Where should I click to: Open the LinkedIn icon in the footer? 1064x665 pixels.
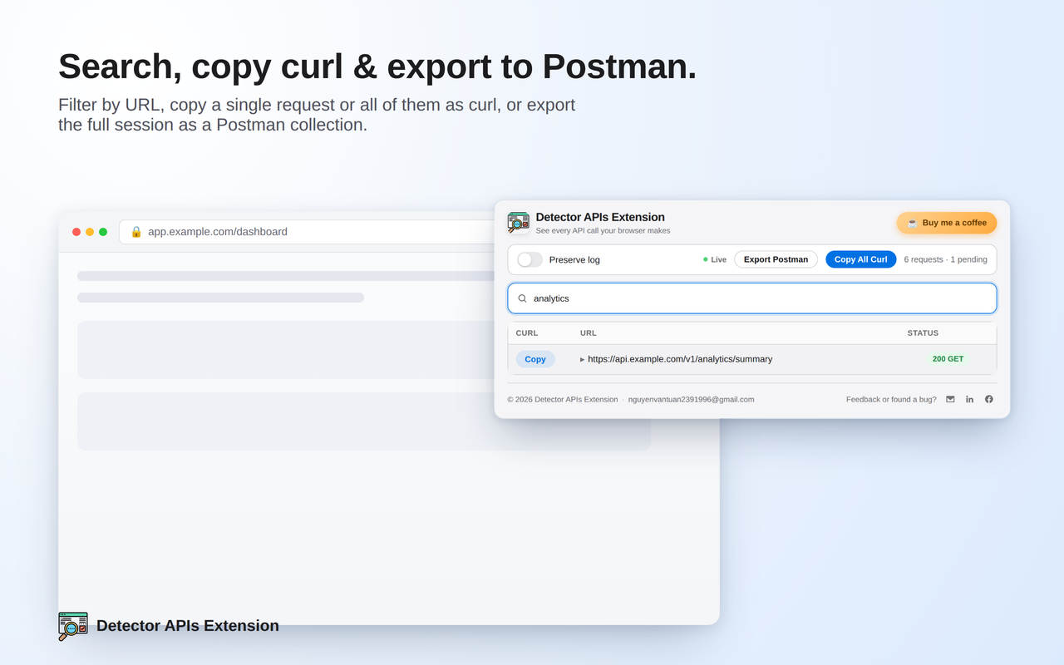(x=969, y=399)
